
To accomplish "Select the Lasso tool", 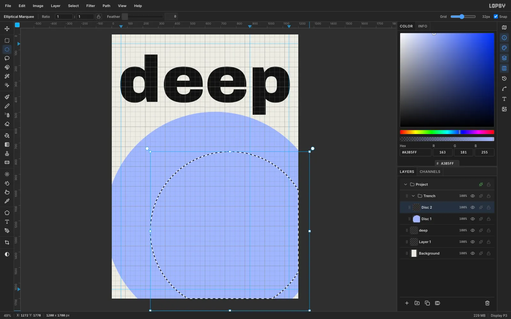I will click(7, 58).
